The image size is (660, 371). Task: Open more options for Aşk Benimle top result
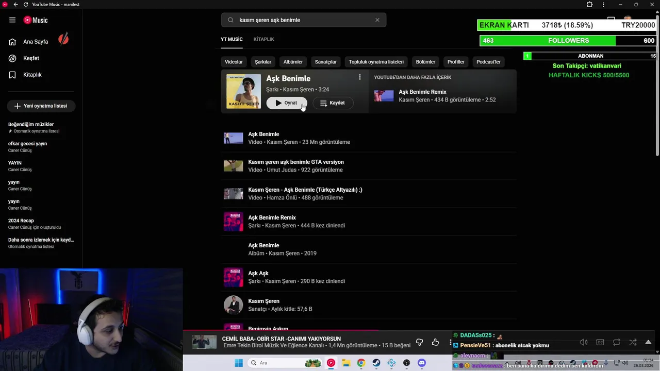(360, 77)
